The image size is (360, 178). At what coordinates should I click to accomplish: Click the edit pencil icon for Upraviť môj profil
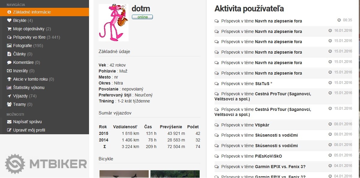(9, 130)
